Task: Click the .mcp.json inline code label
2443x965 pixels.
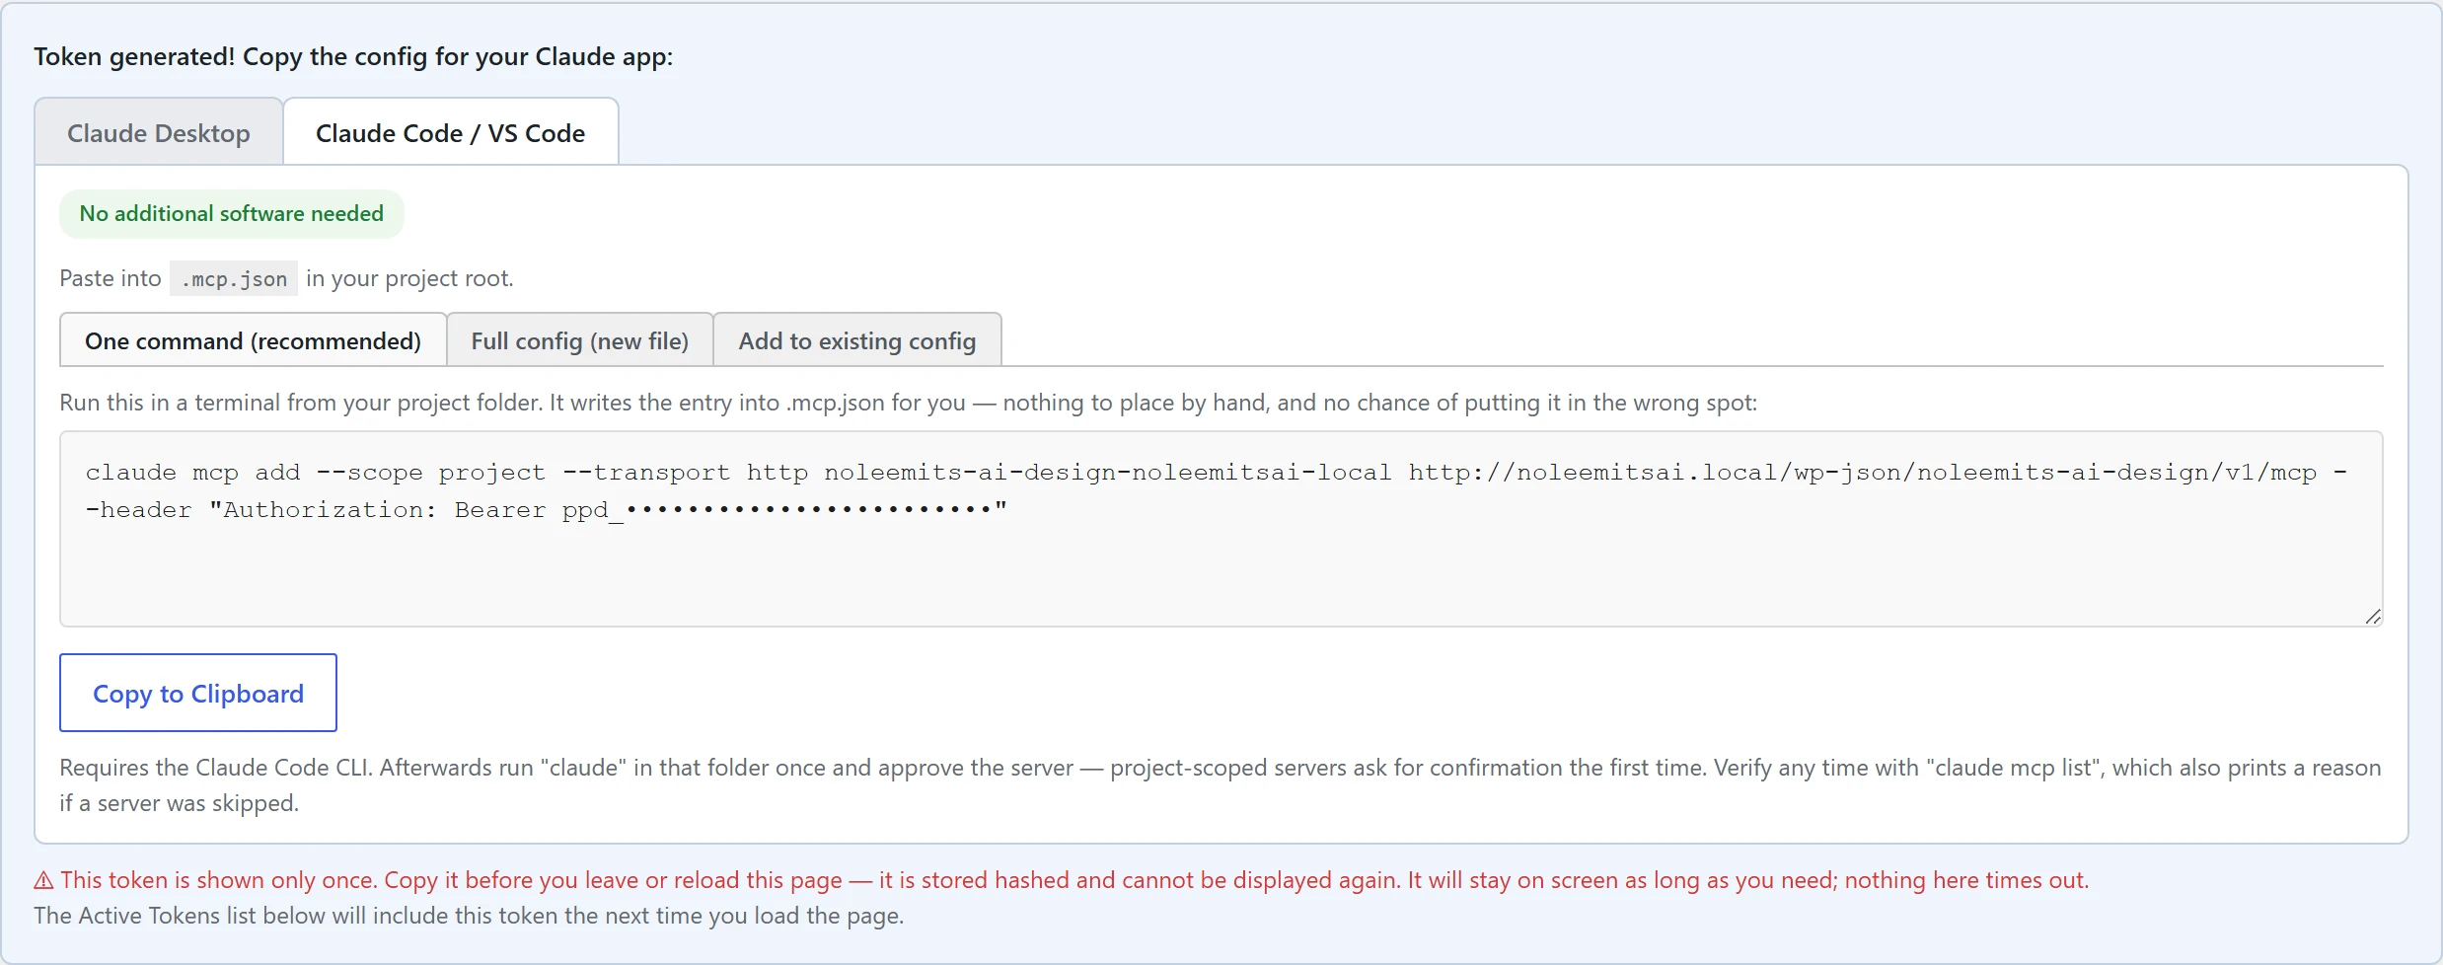Action: click(234, 279)
